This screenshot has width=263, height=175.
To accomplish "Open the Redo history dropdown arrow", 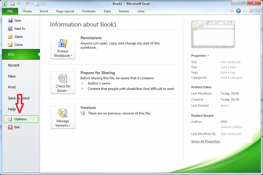I will (32, 4).
